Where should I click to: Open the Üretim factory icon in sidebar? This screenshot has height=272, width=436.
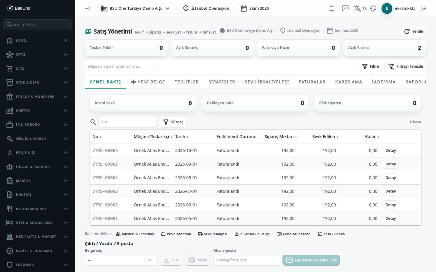coord(10,111)
